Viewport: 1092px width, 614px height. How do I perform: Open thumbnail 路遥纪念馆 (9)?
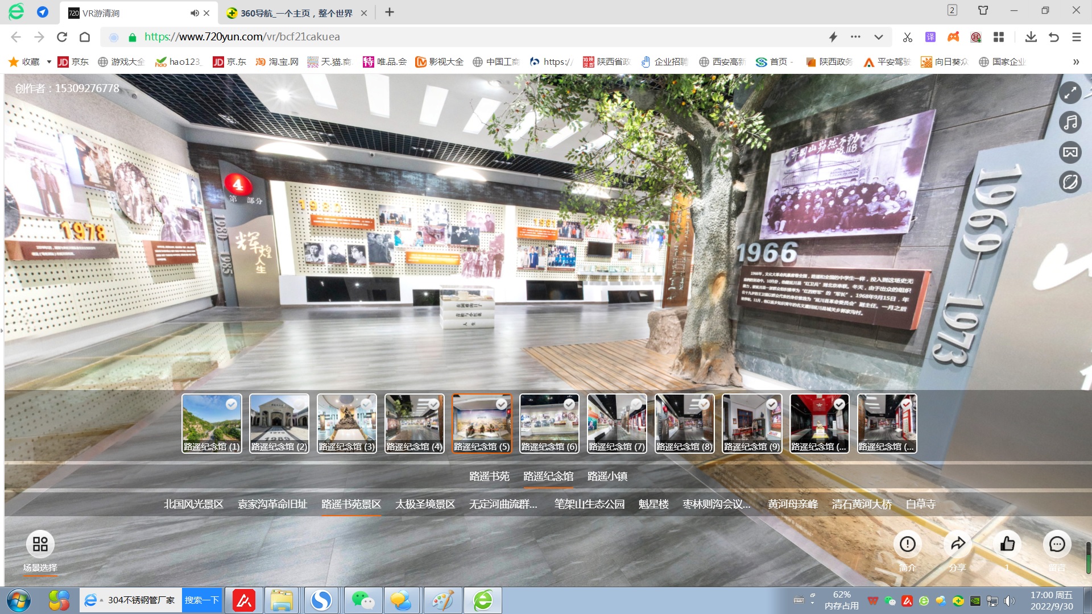coord(752,424)
